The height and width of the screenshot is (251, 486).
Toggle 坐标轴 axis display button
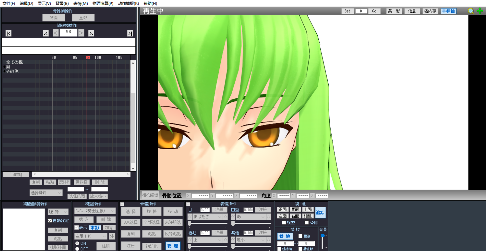448,11
